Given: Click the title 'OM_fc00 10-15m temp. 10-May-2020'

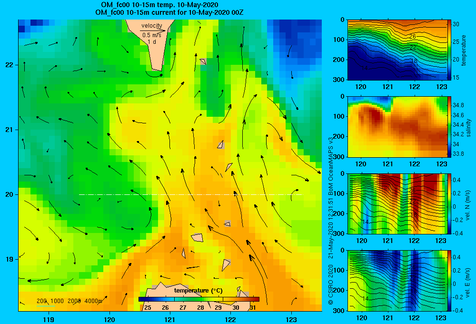Looking at the screenshot, I should coord(159,5).
